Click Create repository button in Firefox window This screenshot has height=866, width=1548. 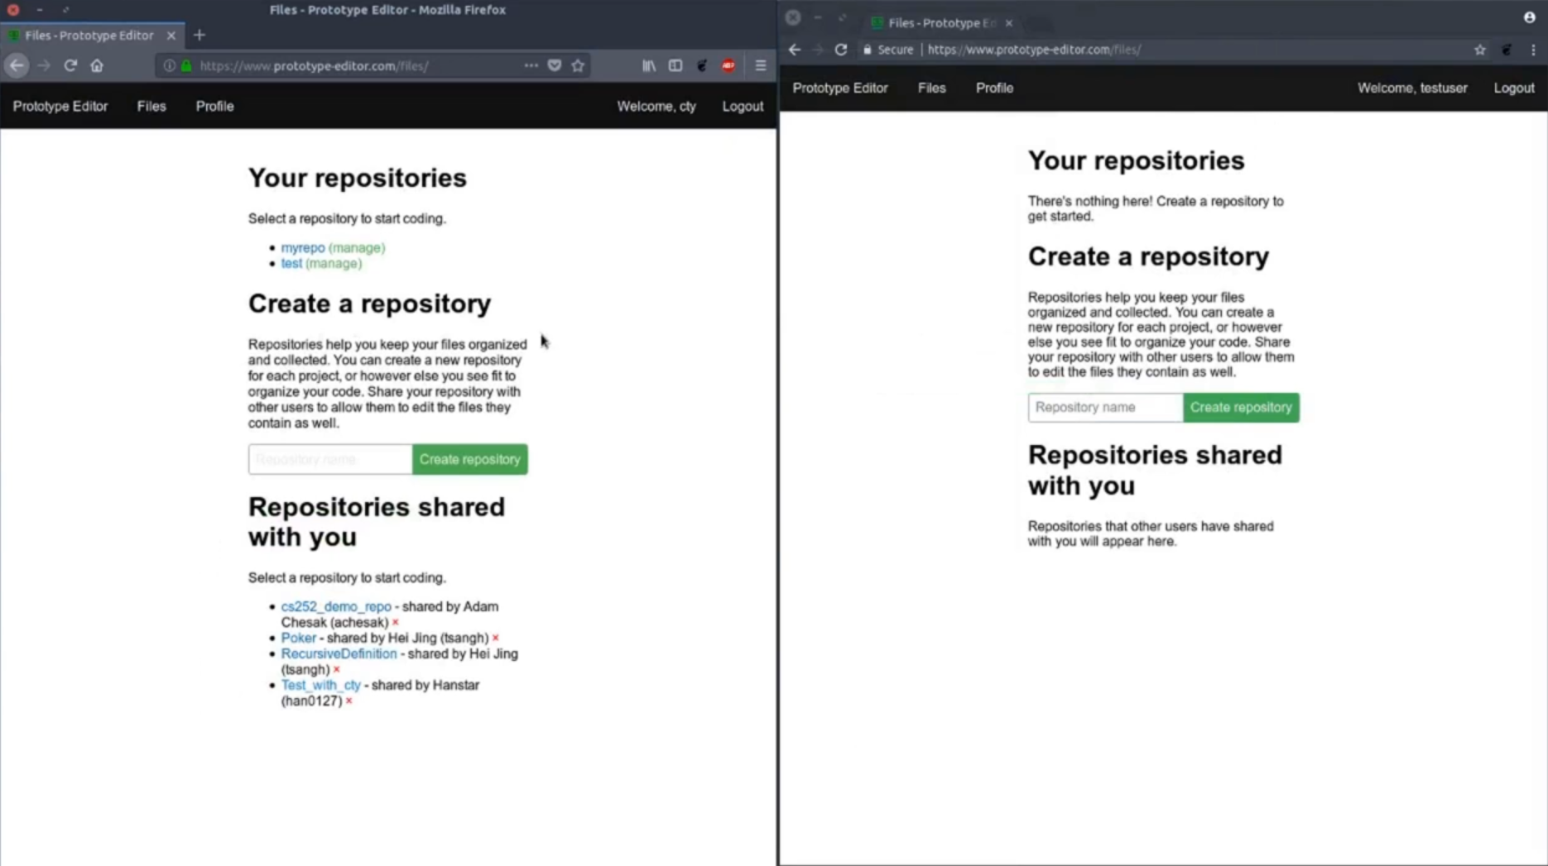pyautogui.click(x=469, y=459)
